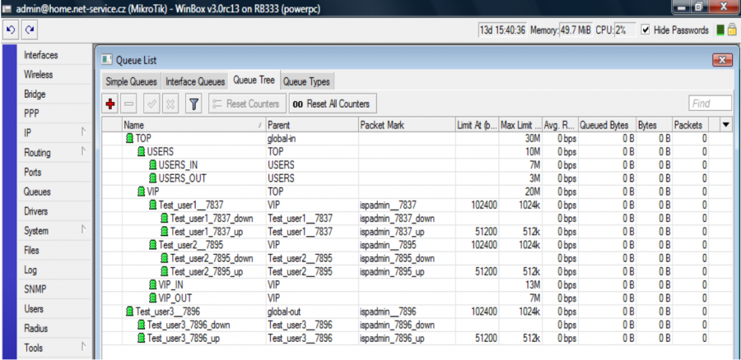Expand the Routing submenu arrow

(84, 152)
